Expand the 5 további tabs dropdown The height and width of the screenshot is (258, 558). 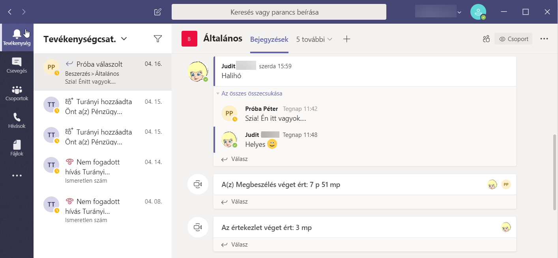tap(314, 39)
